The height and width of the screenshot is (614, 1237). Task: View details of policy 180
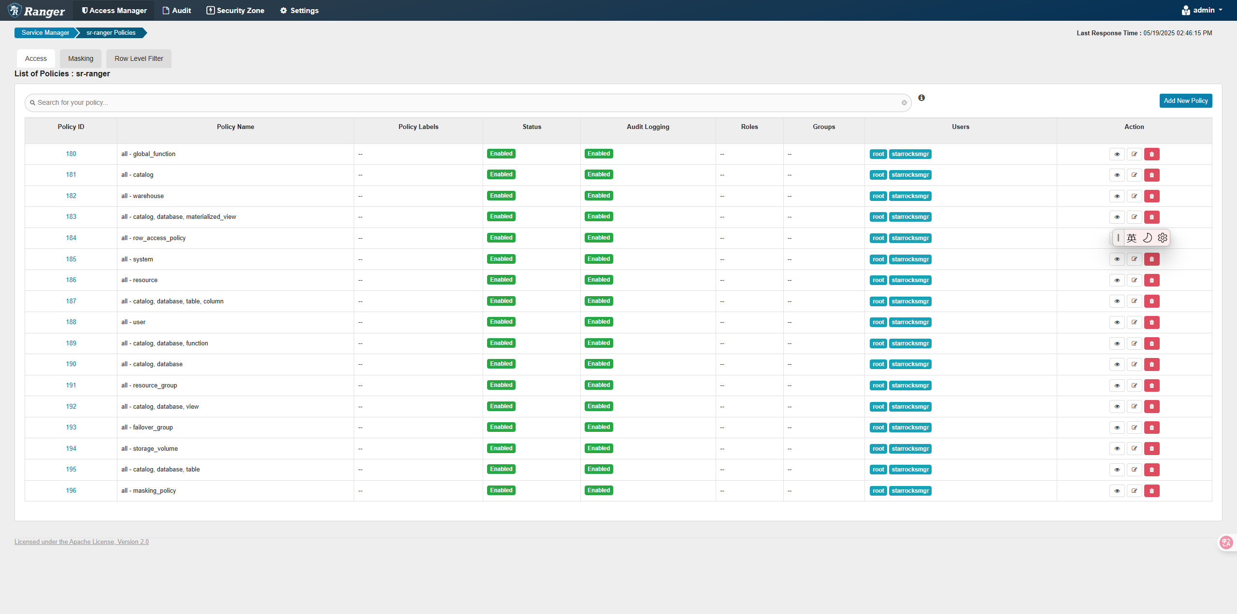1117,154
